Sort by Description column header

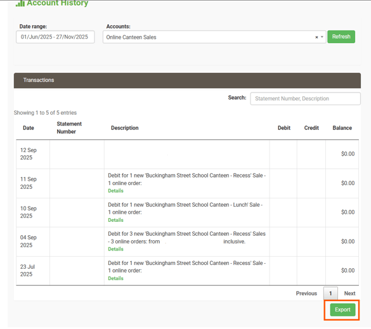point(125,128)
